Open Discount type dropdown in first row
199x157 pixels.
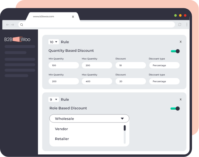coord(165,65)
